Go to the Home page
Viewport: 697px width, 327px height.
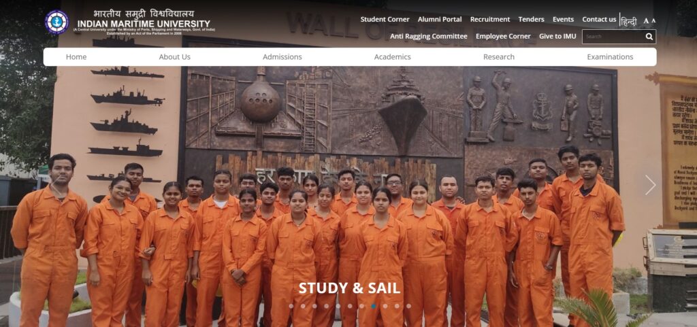(76, 57)
